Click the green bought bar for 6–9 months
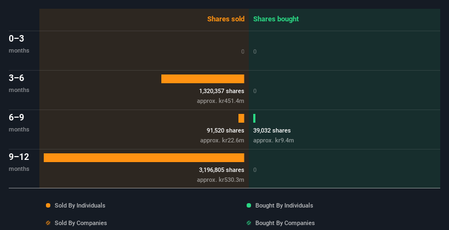 (x=254, y=118)
